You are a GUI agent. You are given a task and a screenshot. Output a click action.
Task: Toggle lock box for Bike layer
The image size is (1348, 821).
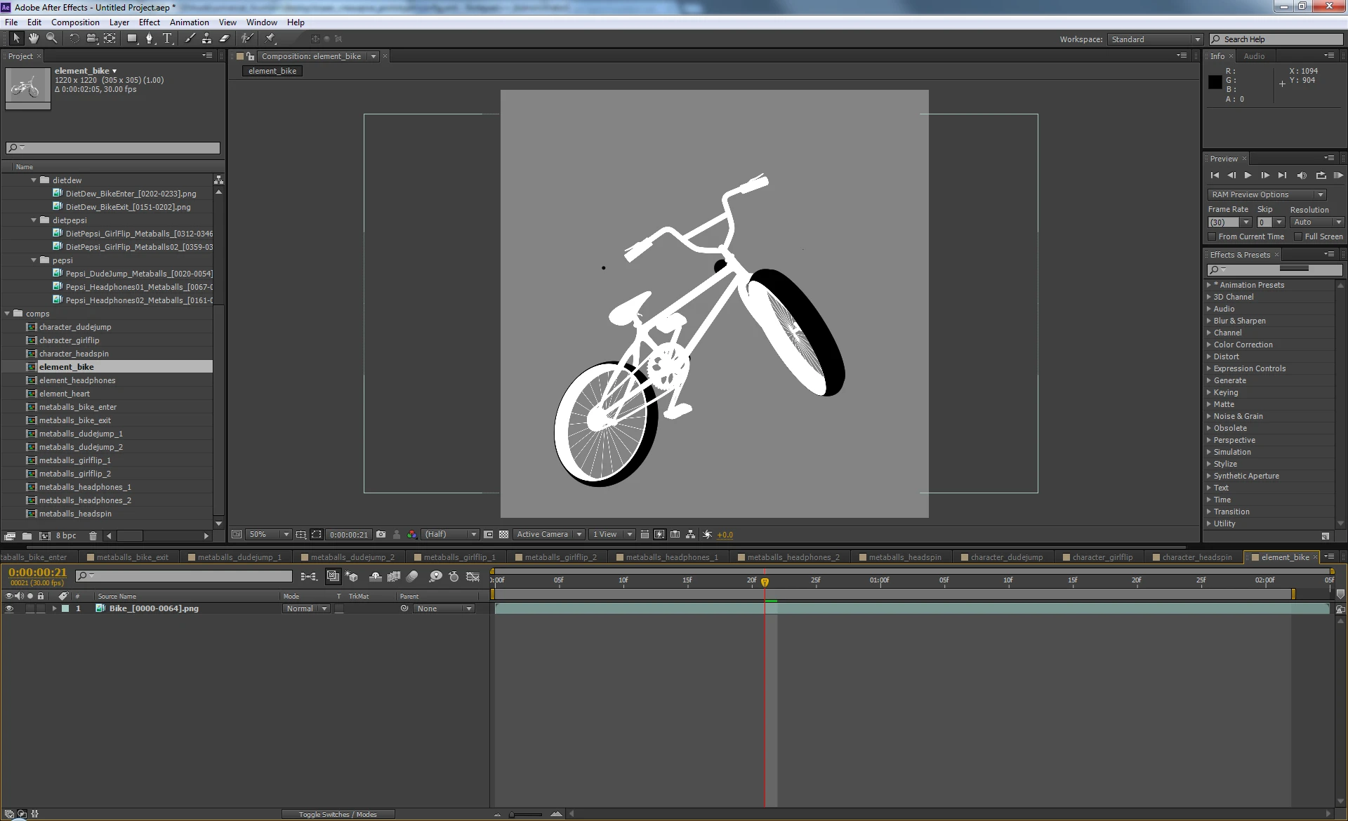(41, 608)
